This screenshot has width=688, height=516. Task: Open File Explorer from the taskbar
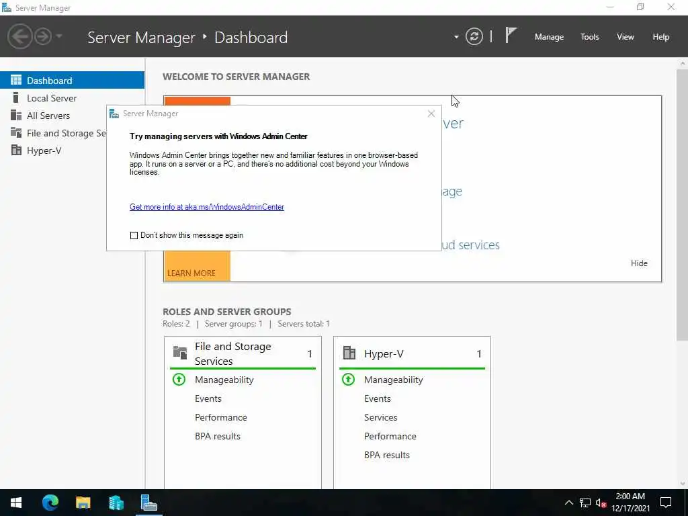coord(83,503)
